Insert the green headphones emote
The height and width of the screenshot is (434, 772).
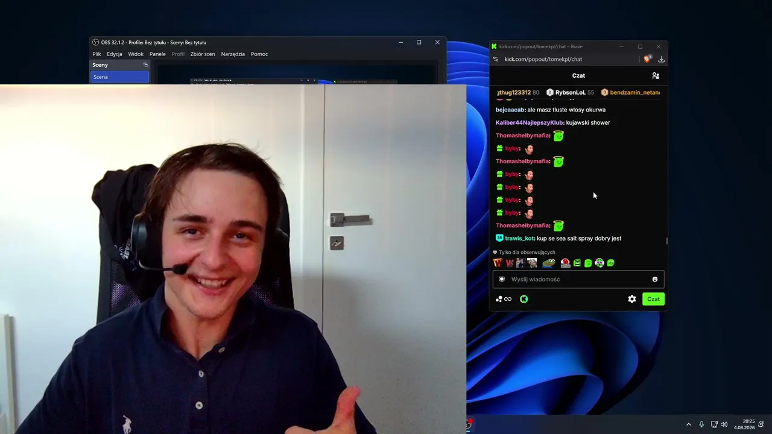pos(599,263)
